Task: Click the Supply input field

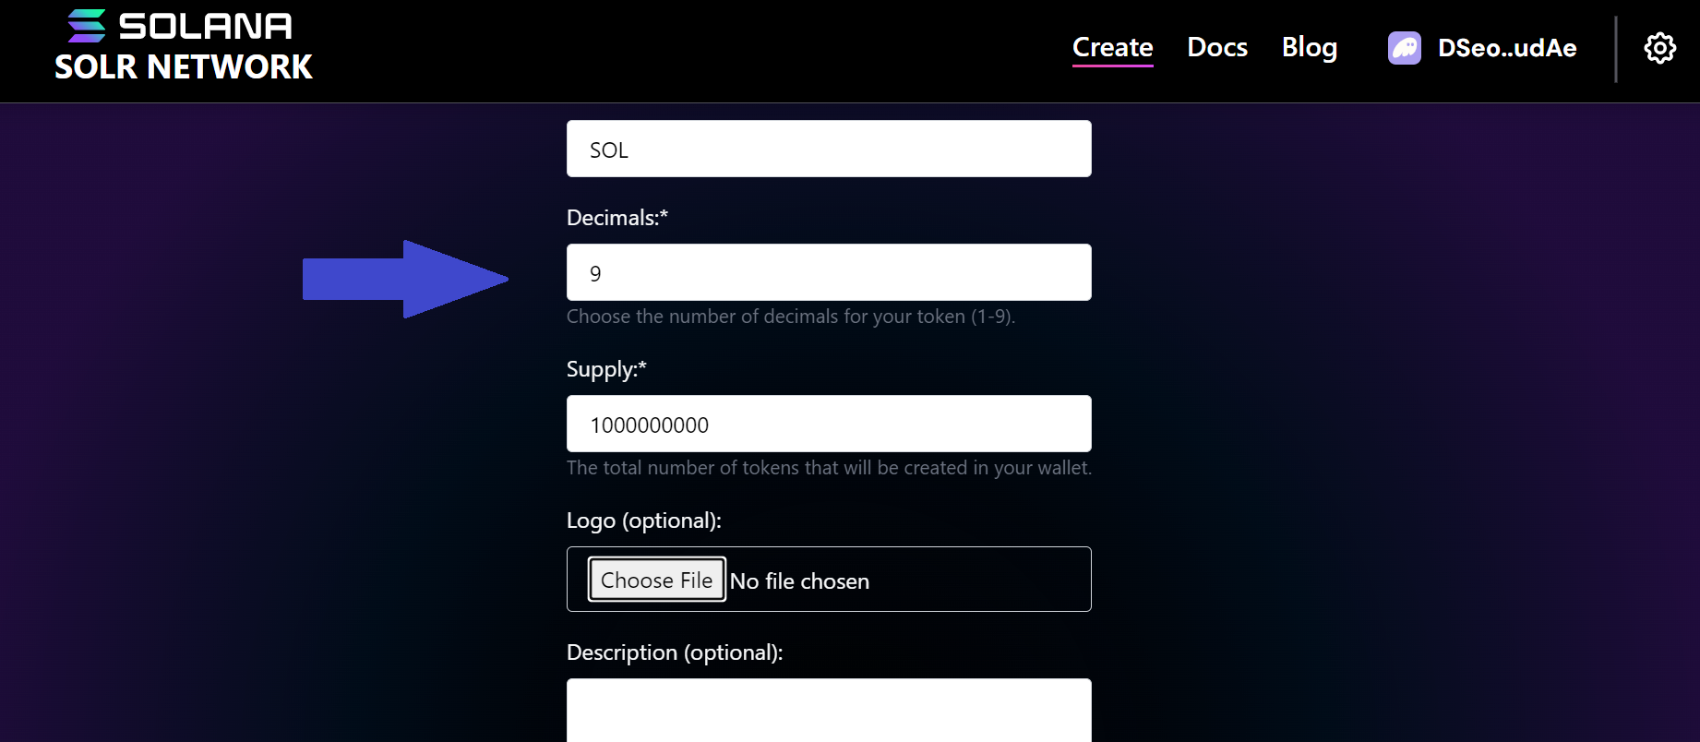Action: pos(828,423)
